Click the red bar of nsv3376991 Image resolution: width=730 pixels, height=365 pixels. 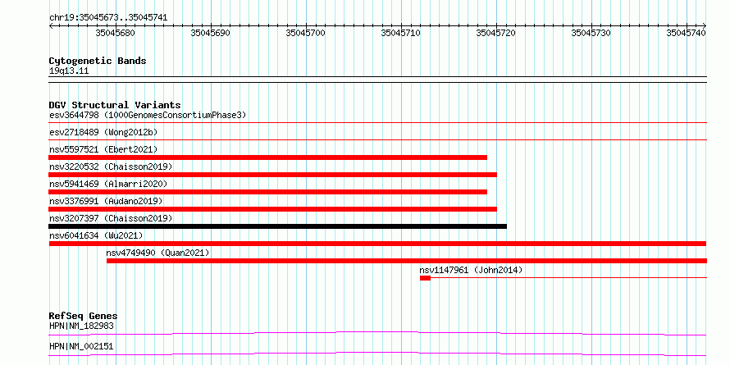tap(273, 209)
